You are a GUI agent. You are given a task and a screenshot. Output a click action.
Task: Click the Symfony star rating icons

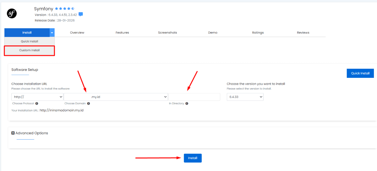pos(64,9)
